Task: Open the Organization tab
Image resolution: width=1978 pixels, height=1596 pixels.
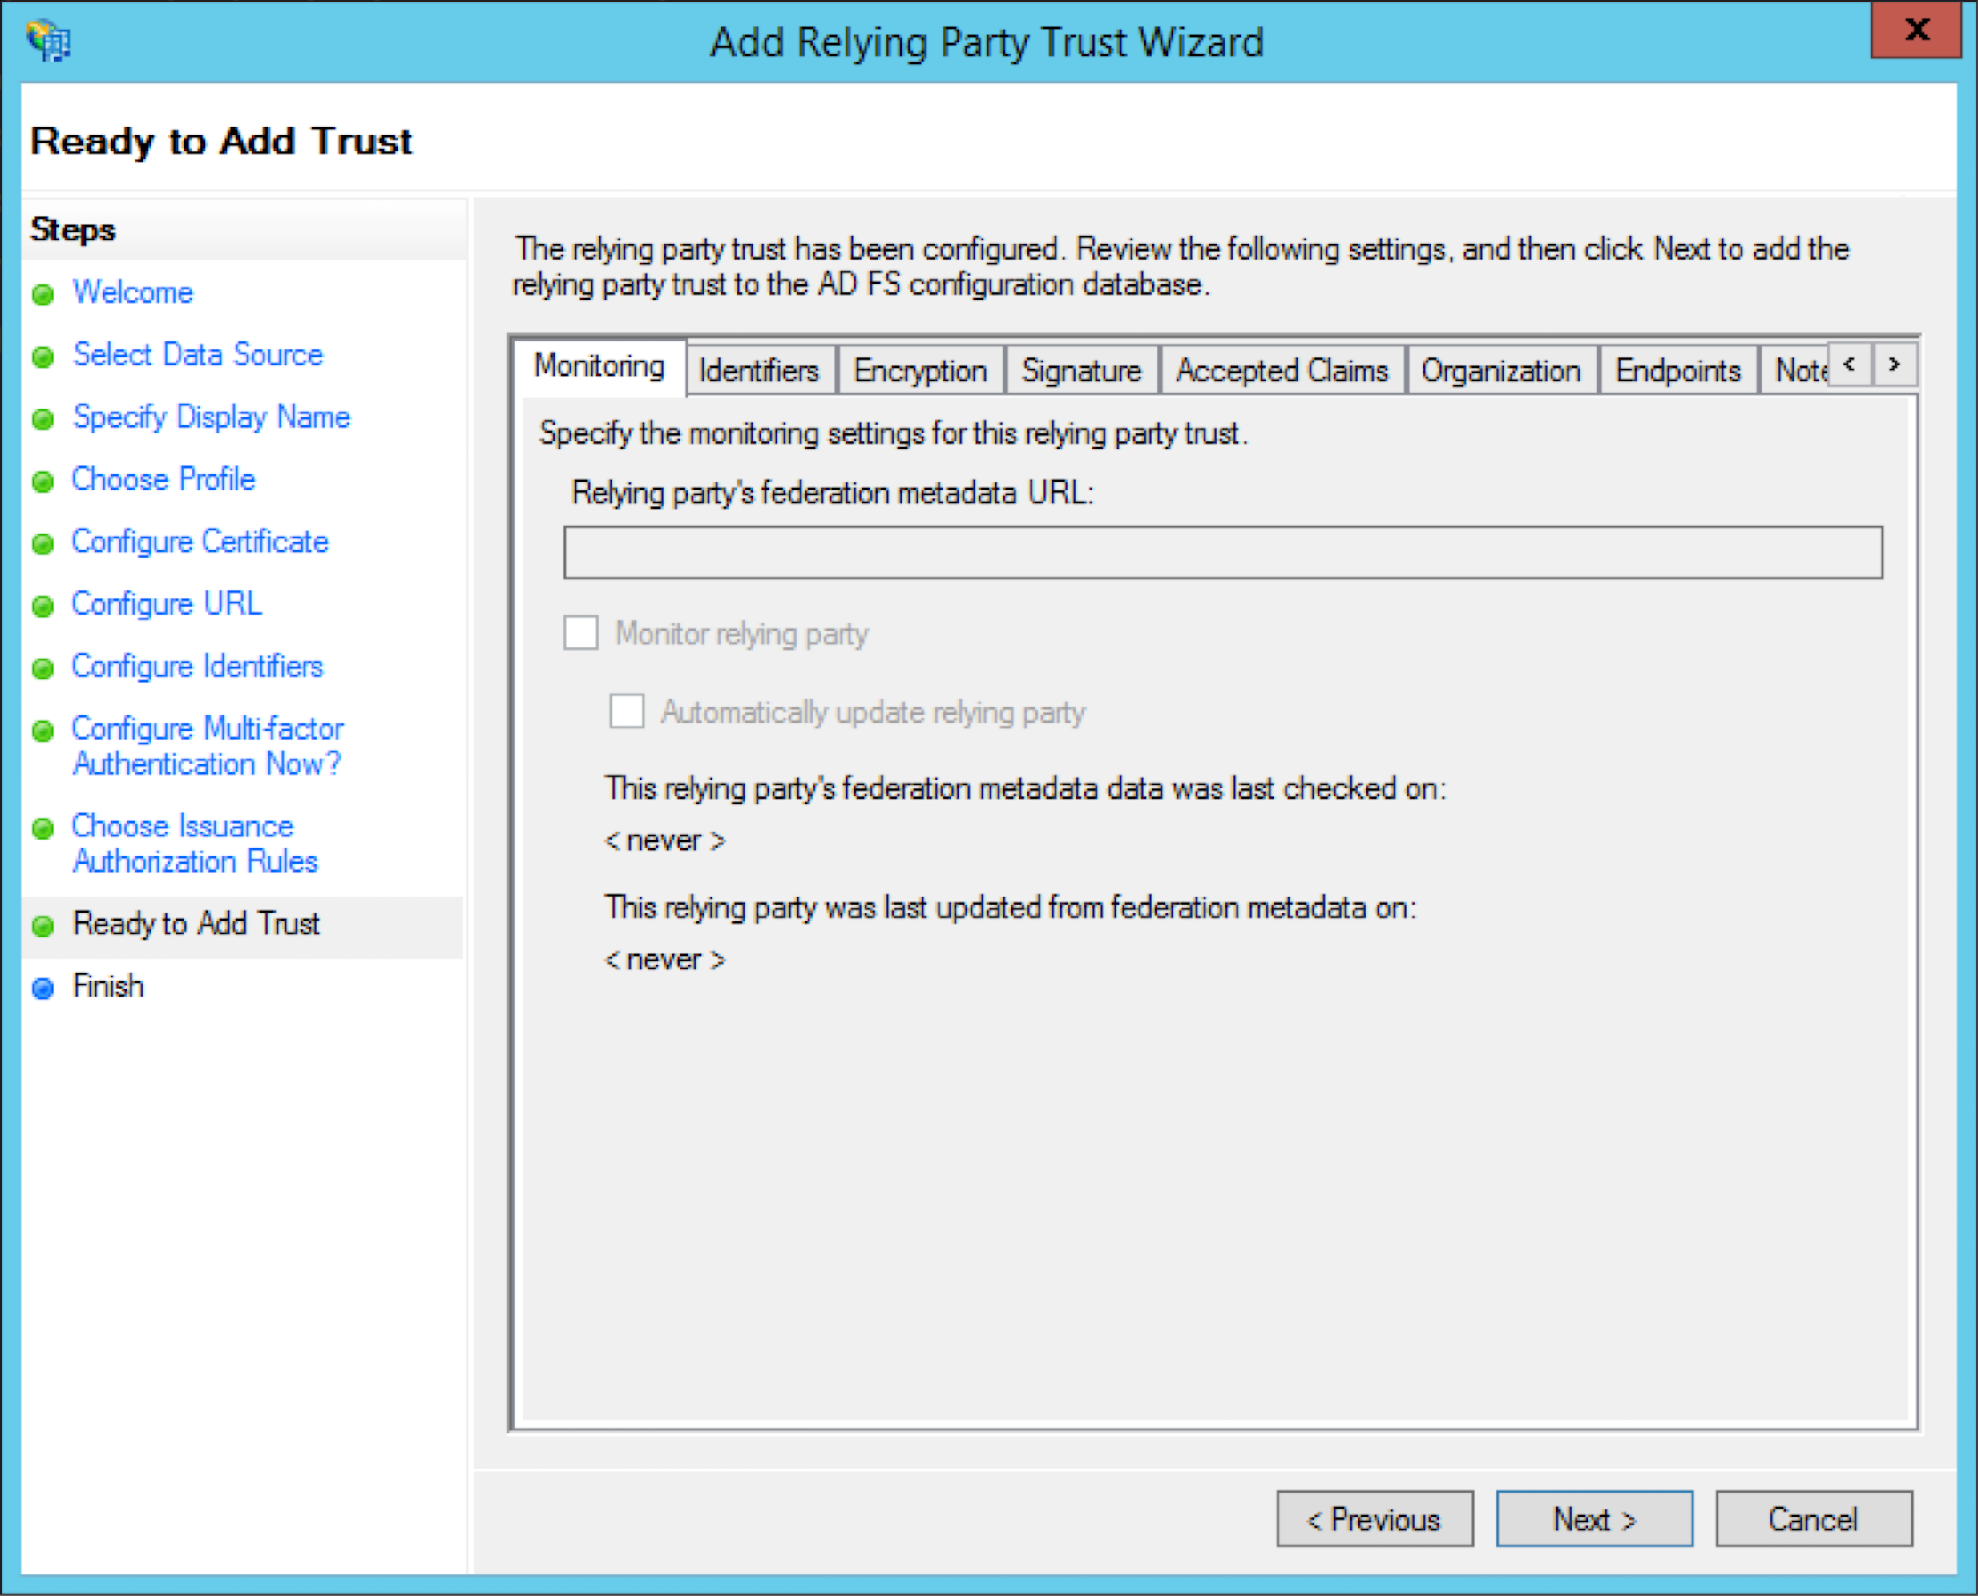Action: point(1502,369)
